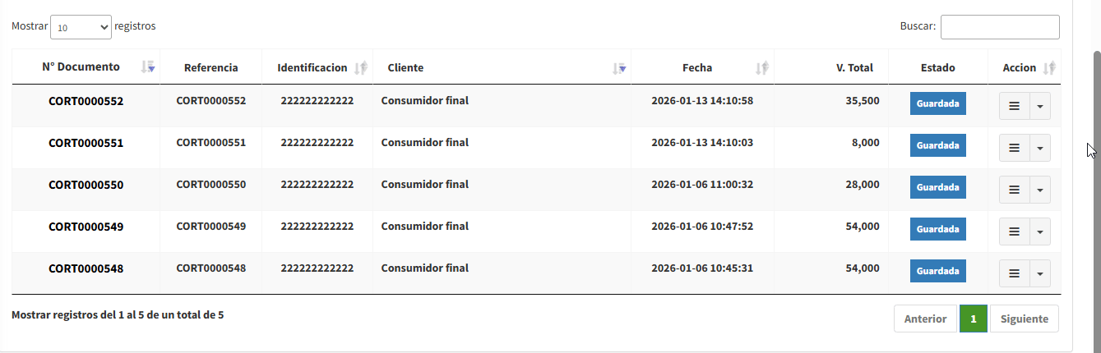The width and height of the screenshot is (1101, 353).
Task: Sort by Identificacion column sort icon
Action: (361, 68)
